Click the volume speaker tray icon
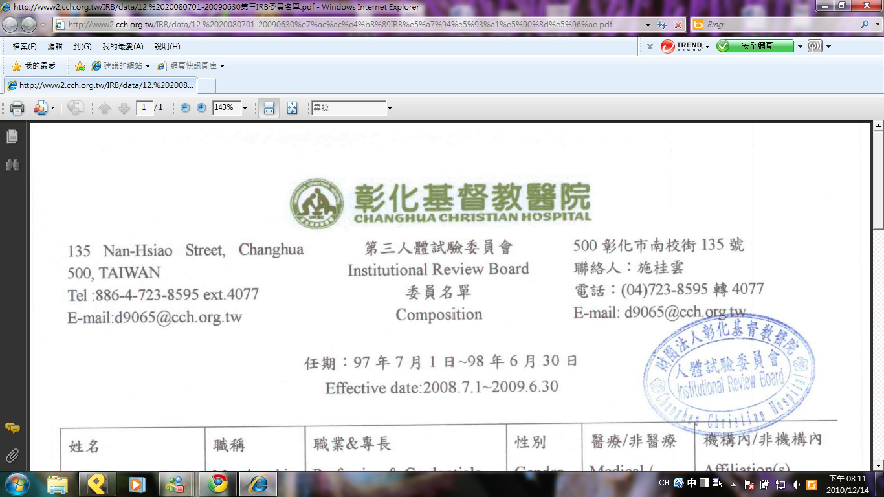The width and height of the screenshot is (884, 497). click(795, 484)
